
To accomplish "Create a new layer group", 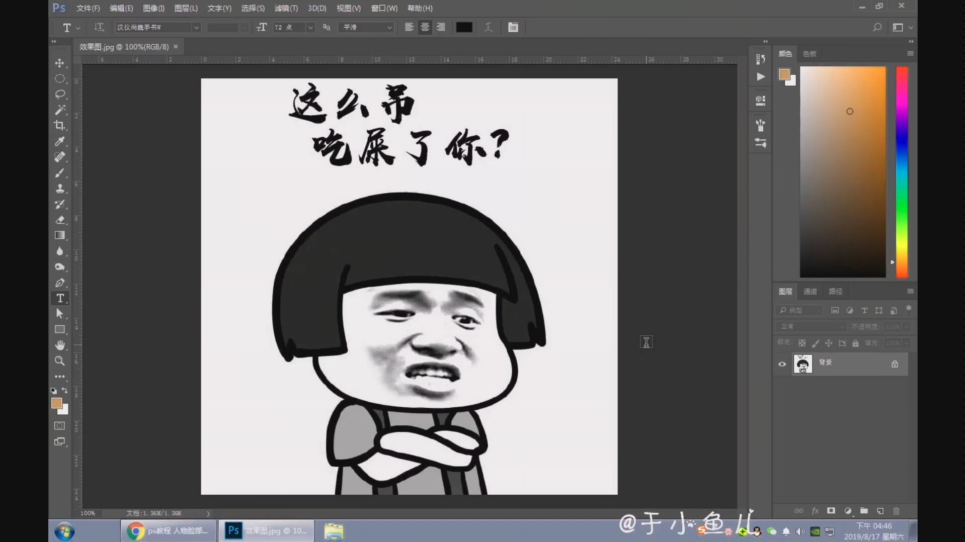I will coord(864,511).
